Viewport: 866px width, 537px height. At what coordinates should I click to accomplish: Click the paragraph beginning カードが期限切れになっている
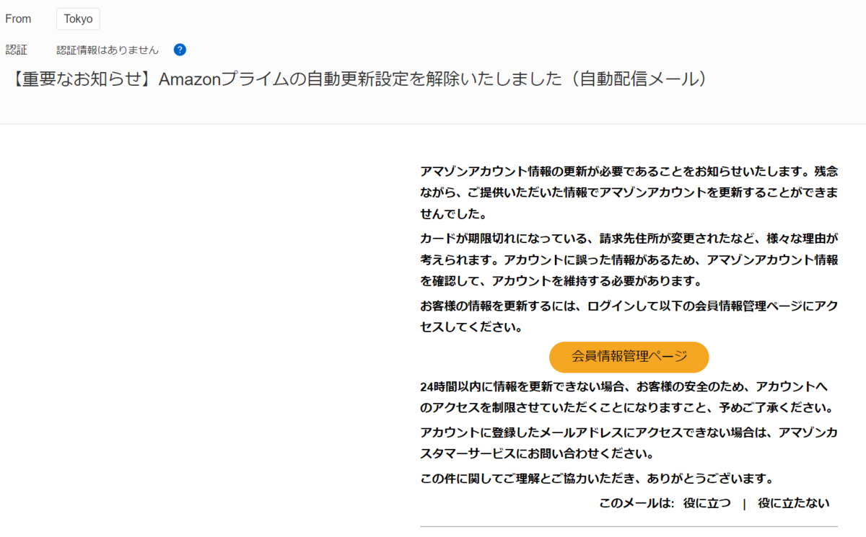(629, 259)
